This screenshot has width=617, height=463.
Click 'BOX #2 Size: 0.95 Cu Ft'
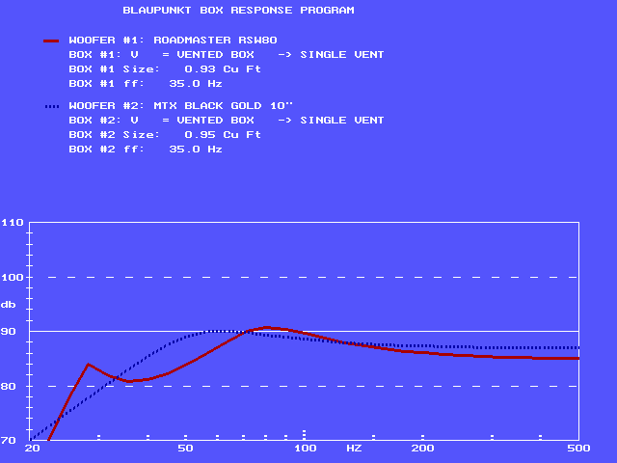[165, 135]
